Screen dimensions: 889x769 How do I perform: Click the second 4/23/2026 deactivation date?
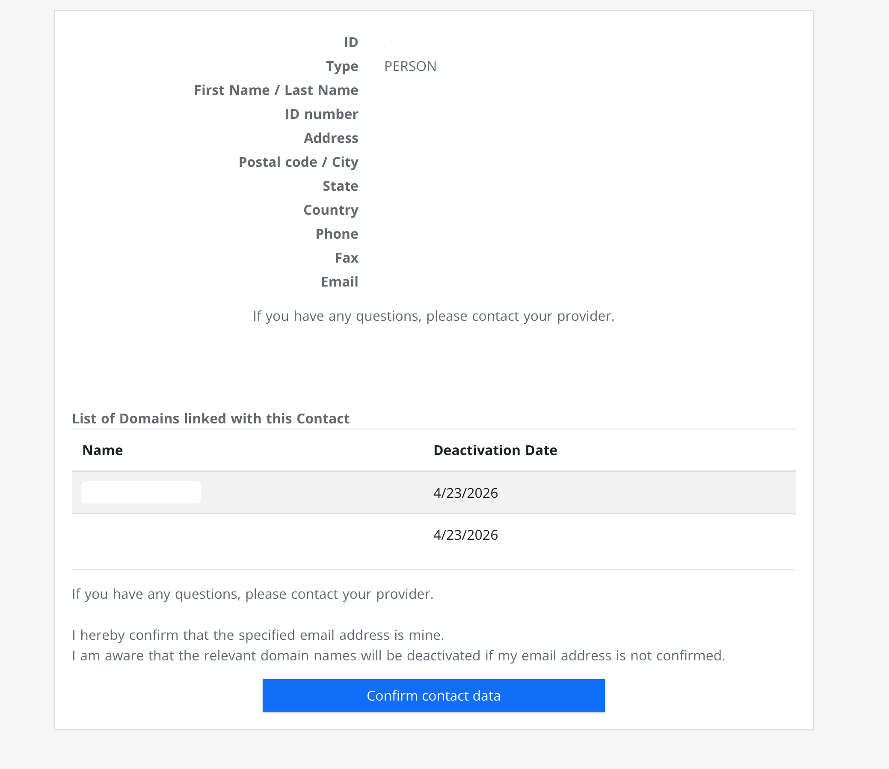pyautogui.click(x=466, y=535)
